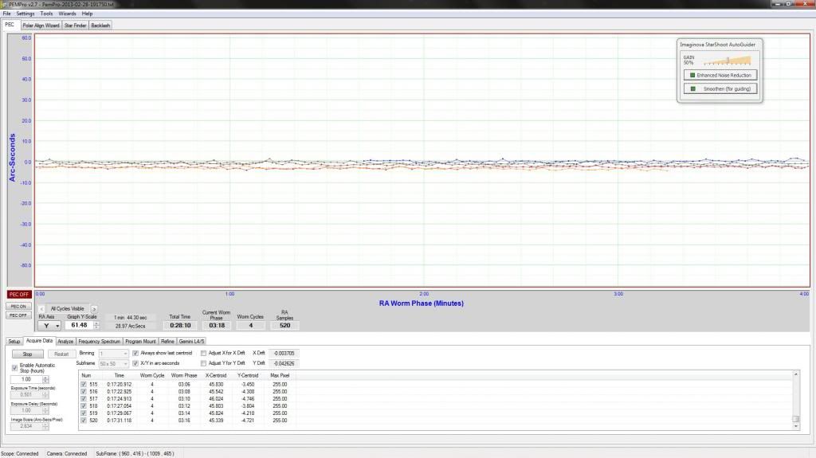Click the gray PEC OFF button

pyautogui.click(x=19, y=315)
